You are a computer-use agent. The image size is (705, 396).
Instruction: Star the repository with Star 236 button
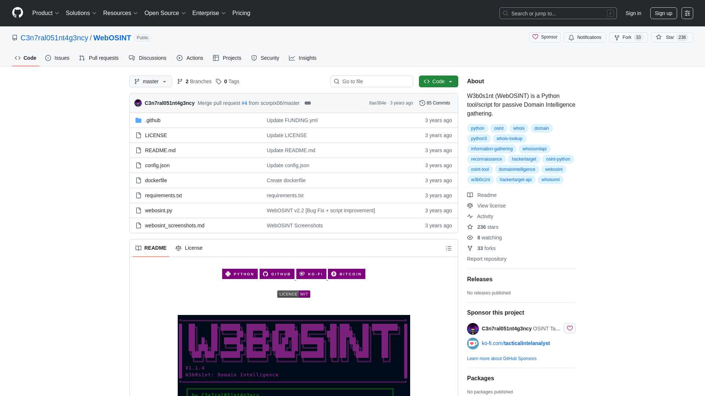coord(672,37)
